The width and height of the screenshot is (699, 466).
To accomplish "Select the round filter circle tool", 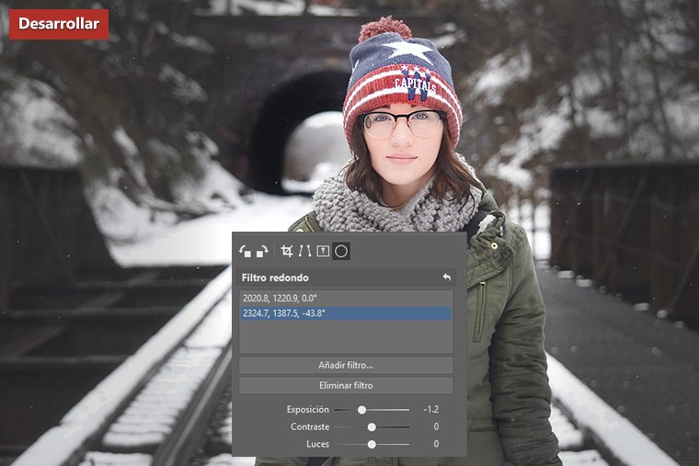I will click(341, 251).
